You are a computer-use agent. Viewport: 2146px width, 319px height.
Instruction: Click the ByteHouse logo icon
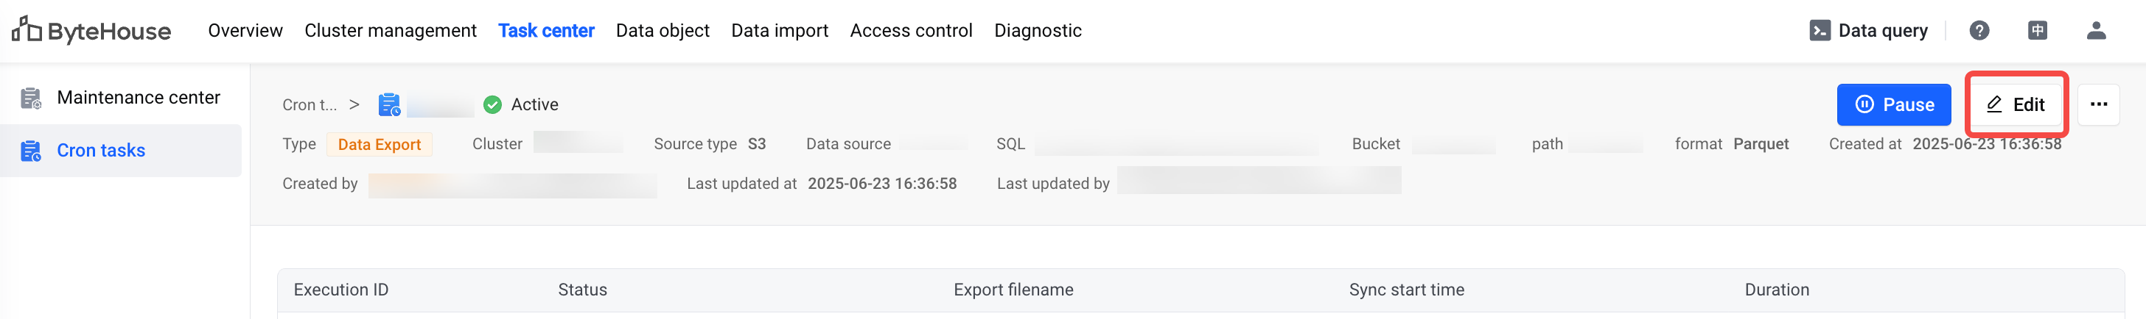click(27, 29)
